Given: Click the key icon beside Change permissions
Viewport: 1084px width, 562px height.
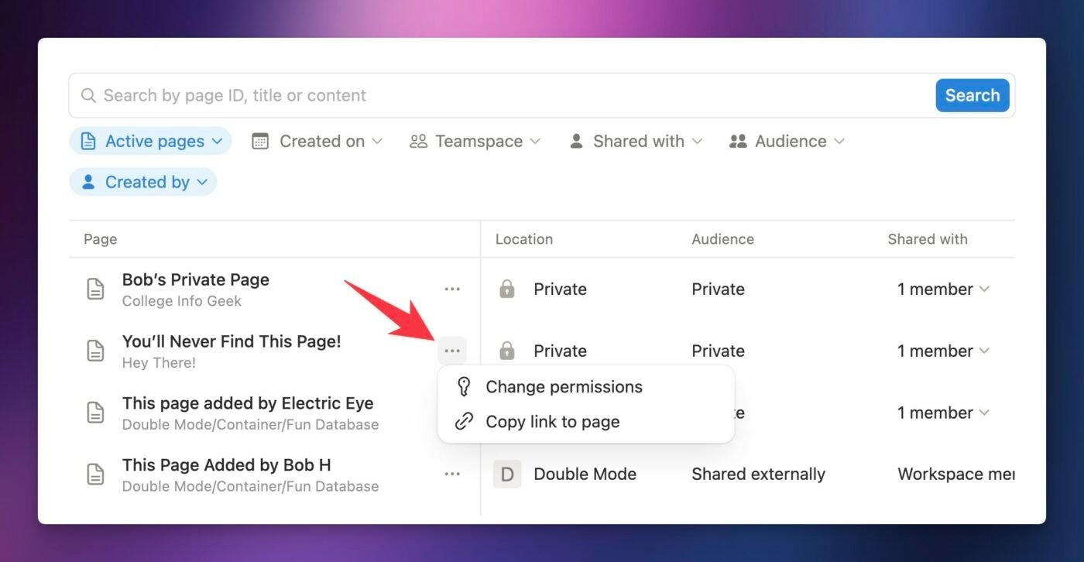Looking at the screenshot, I should 463,386.
